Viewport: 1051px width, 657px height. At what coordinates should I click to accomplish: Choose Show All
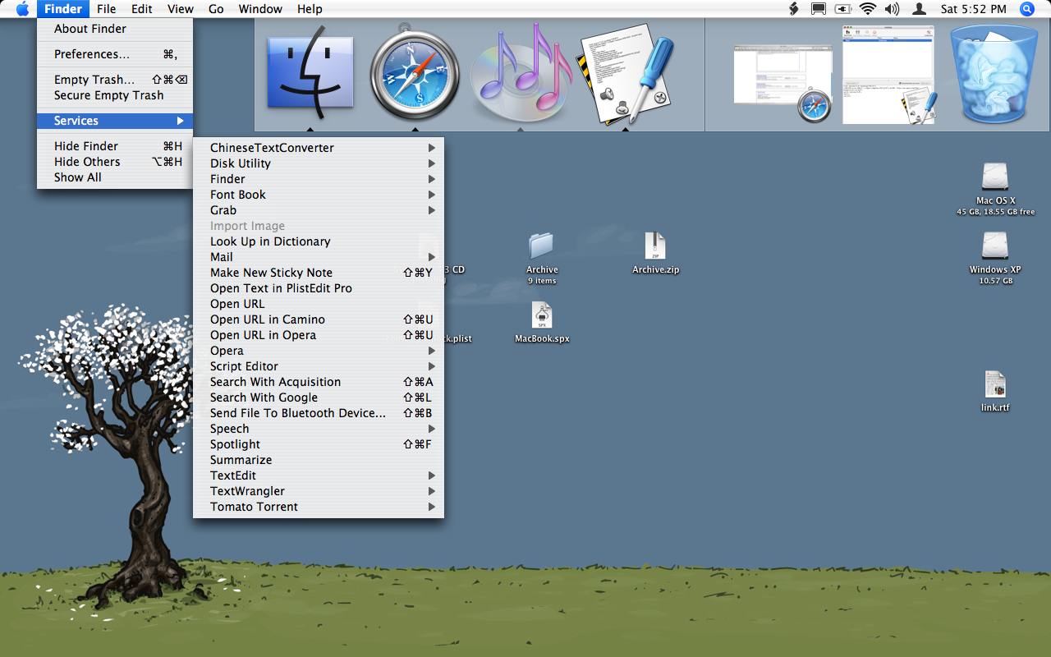click(x=115, y=177)
